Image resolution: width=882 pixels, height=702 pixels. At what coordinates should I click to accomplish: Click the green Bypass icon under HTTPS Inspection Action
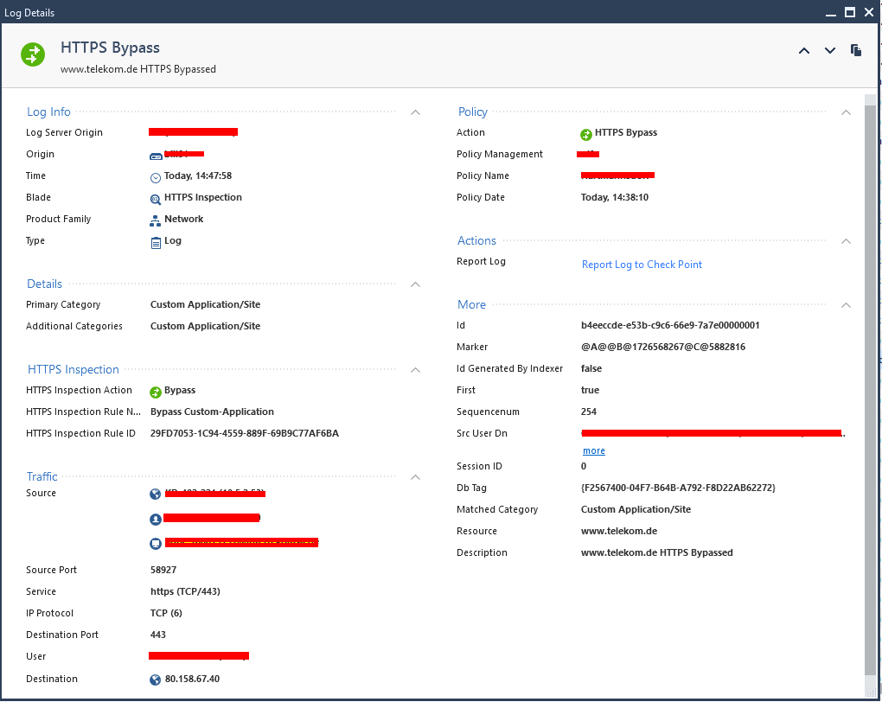[x=154, y=389]
